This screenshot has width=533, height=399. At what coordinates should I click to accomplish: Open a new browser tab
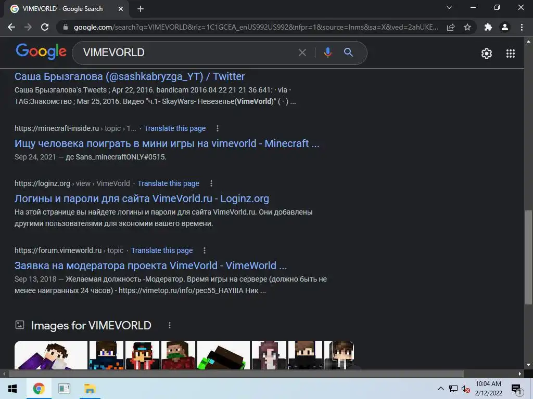coord(141,9)
